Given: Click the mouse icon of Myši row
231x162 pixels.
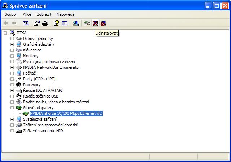Looking at the screenshot, I should pos(19,62).
